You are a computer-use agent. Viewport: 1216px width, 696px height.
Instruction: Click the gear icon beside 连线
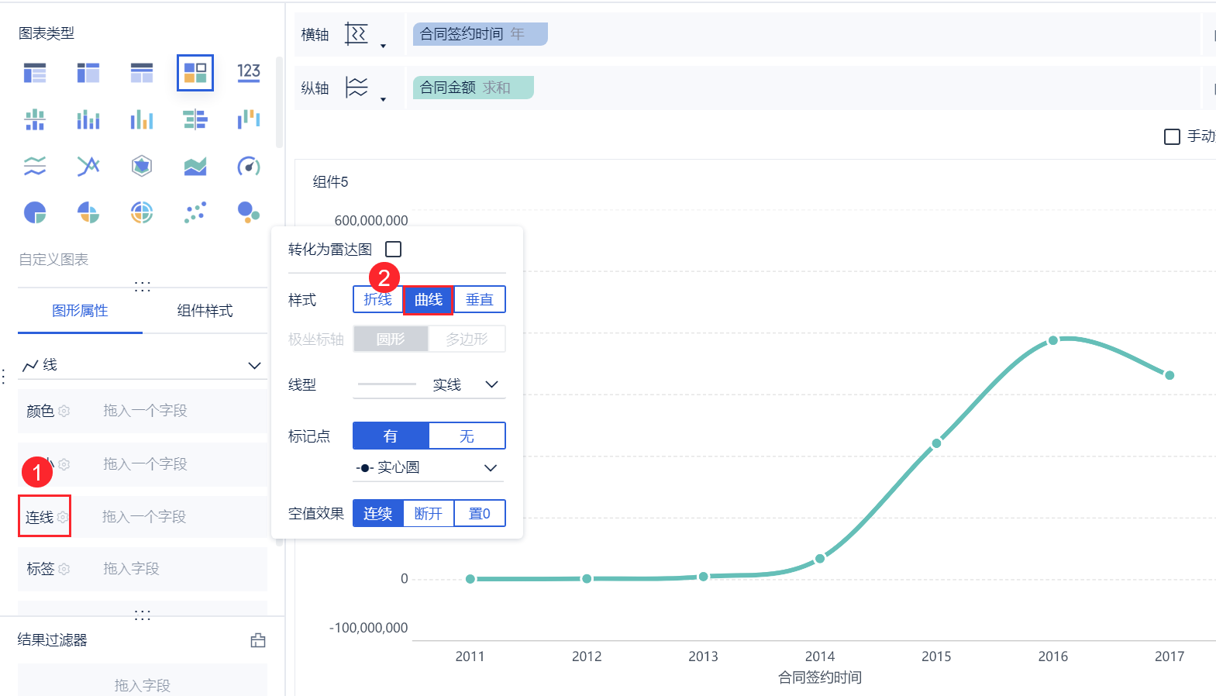[63, 517]
